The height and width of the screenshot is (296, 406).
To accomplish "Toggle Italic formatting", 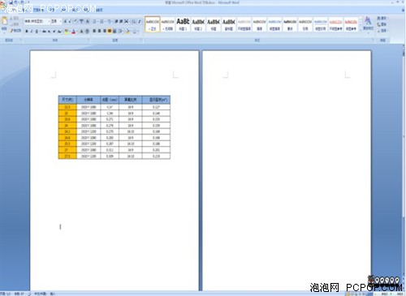I will coord(32,32).
